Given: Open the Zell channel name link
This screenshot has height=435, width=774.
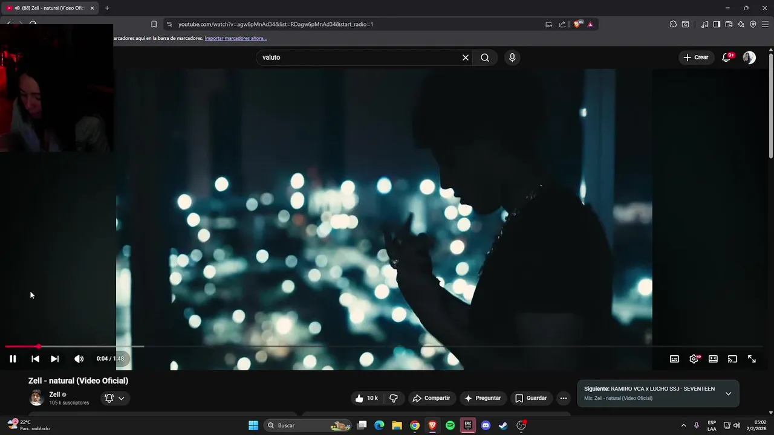Looking at the screenshot, I should 54,395.
